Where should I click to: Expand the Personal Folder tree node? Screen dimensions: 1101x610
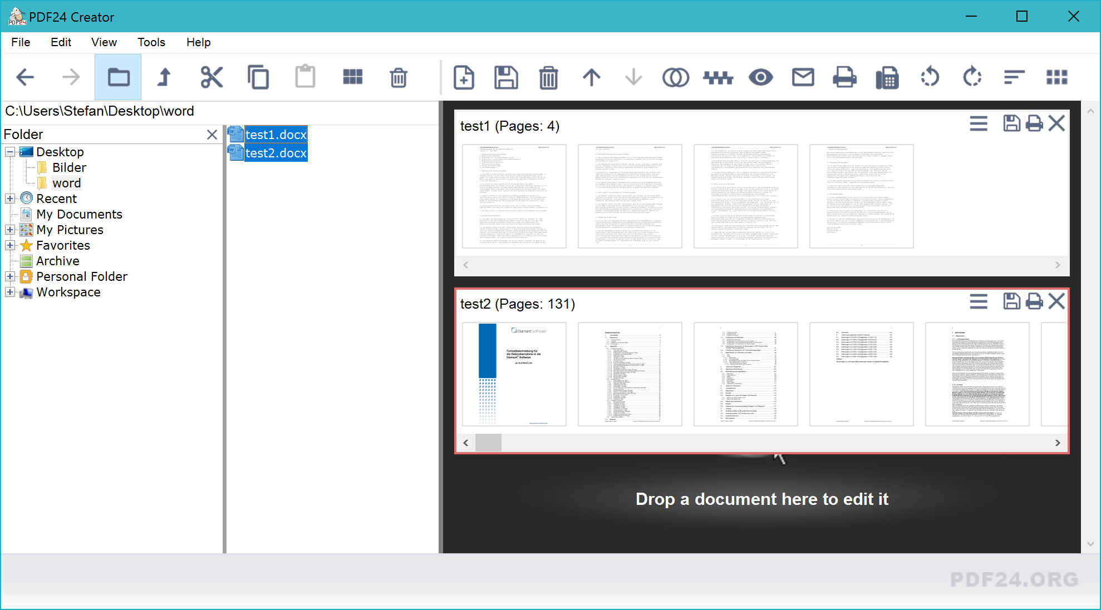pos(10,276)
